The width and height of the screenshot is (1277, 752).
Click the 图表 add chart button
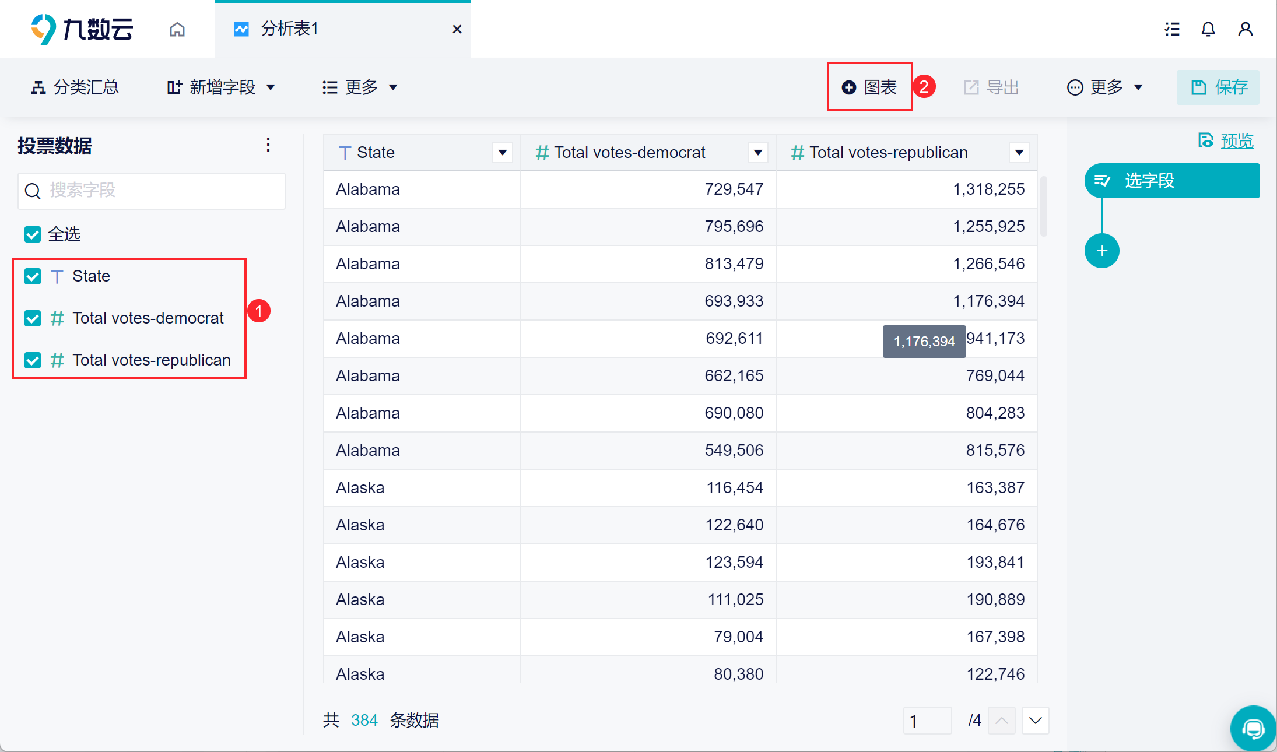tap(869, 87)
